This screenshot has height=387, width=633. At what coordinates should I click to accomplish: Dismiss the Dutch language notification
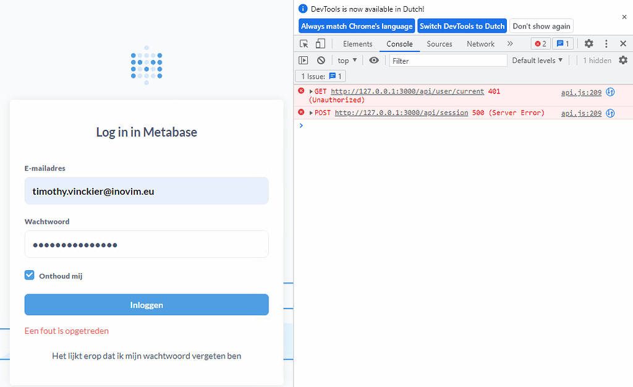pyautogui.click(x=624, y=17)
